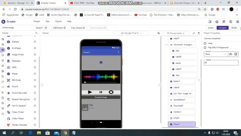The height and width of the screenshot is (136, 241).
Task: Pick the Yandex Translate component
Action: click(19, 125)
